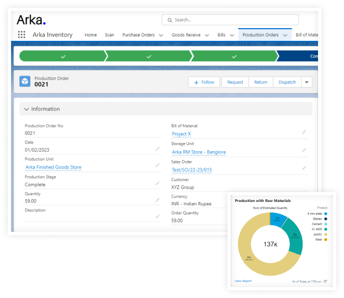
Task: Refresh the Production with Raw Materials chart
Action: click(x=326, y=281)
